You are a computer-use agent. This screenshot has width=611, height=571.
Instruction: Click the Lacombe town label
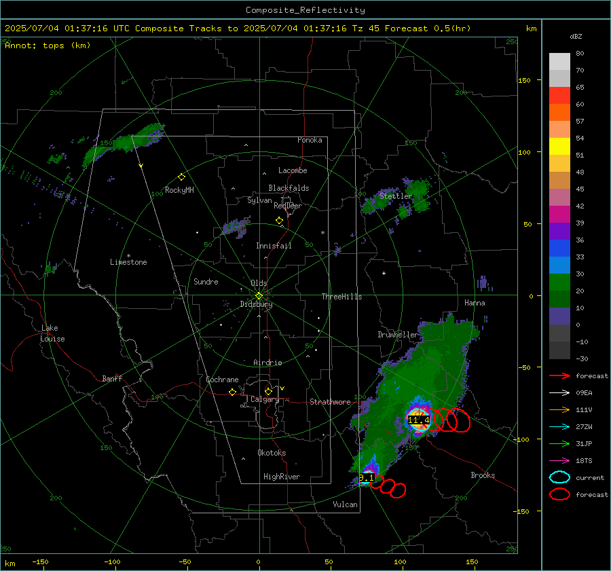pyautogui.click(x=293, y=170)
